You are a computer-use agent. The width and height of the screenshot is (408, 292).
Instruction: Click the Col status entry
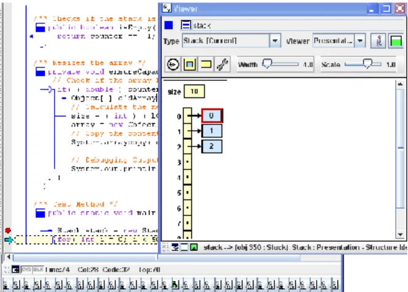click(x=88, y=270)
